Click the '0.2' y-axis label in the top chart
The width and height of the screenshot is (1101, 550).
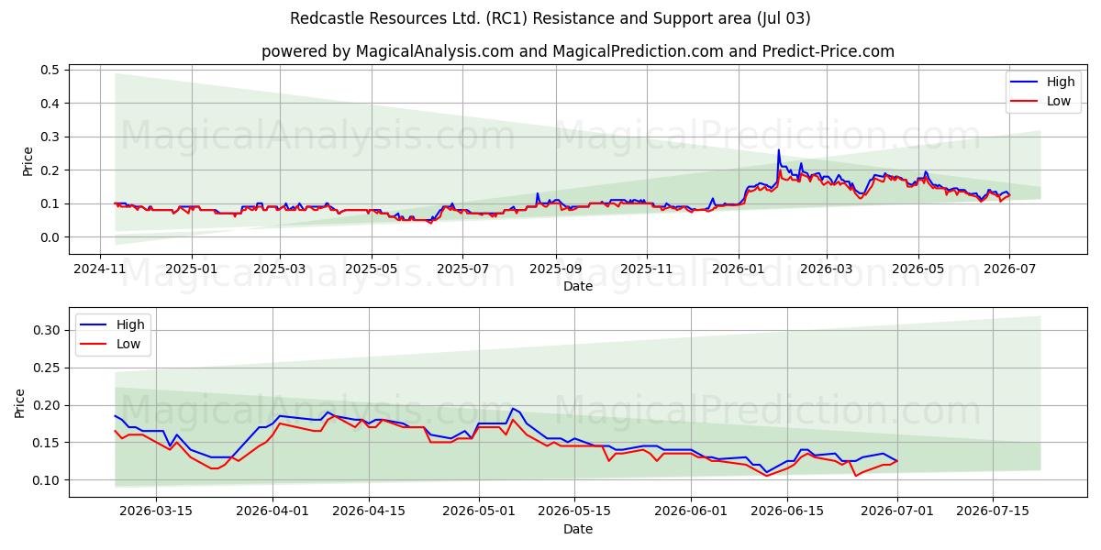click(x=50, y=170)
